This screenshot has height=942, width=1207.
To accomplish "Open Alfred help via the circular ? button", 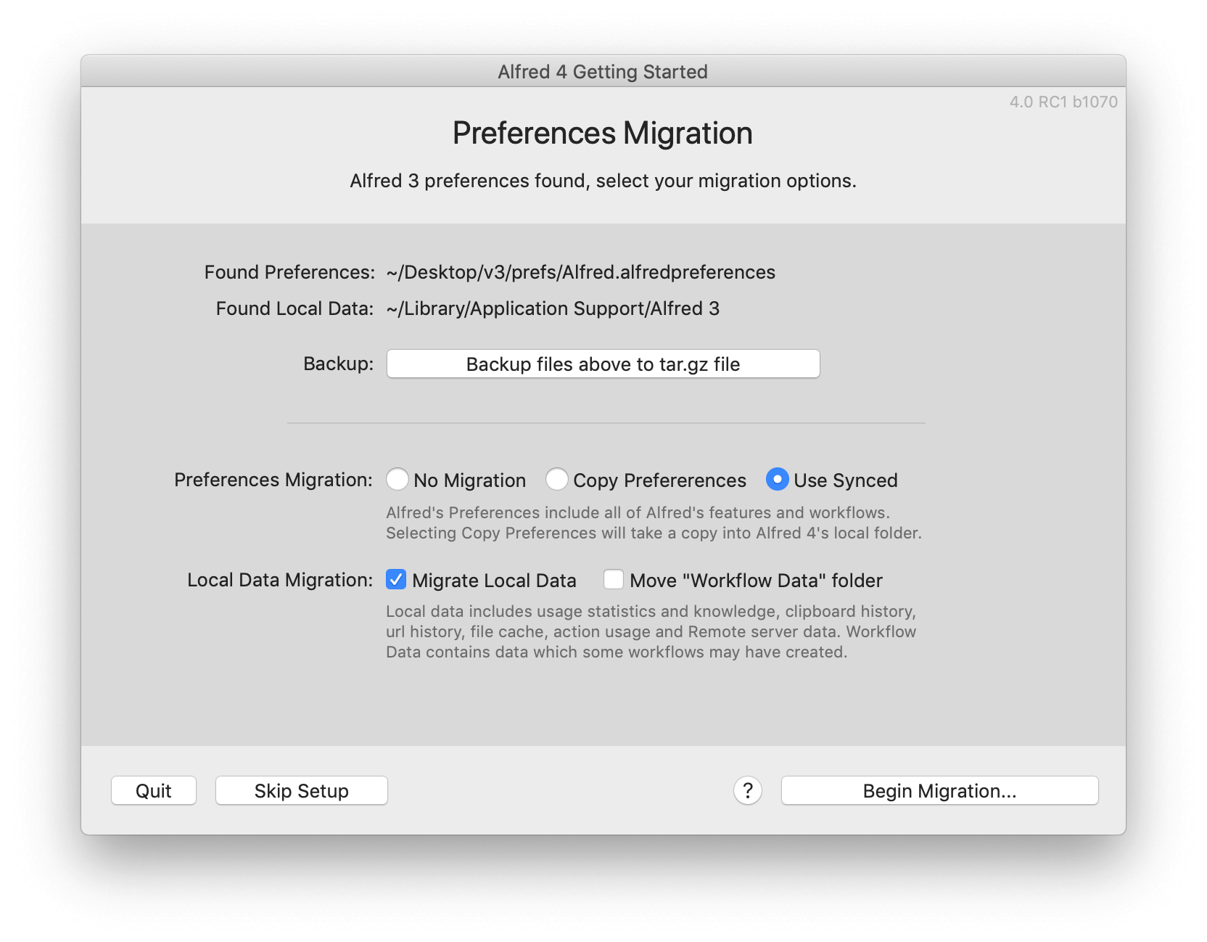I will click(x=746, y=790).
